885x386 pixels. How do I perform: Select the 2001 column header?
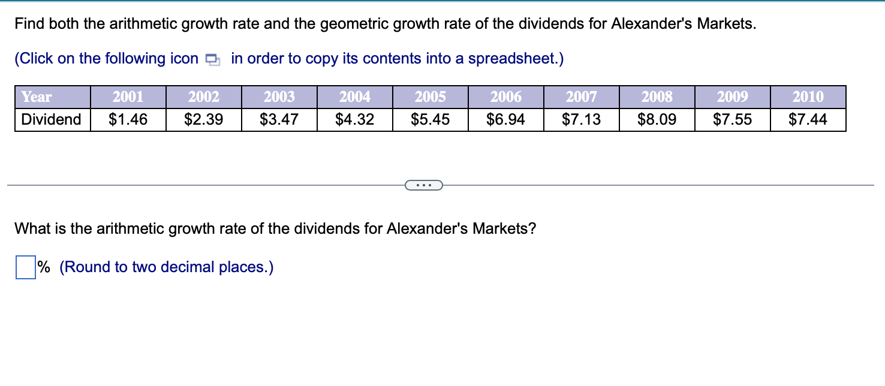click(128, 96)
